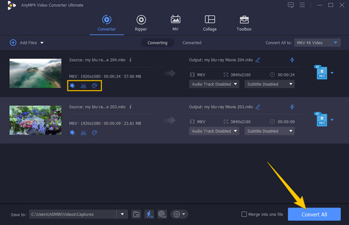Click the Enhance palette icon for Movie 203
Screen dimensions: 349x225
click(94, 133)
